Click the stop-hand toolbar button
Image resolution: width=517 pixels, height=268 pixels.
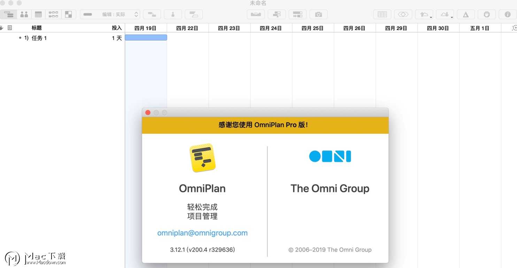[487, 14]
